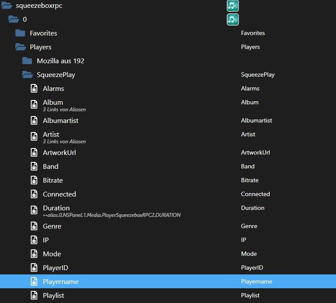Click the Bitrate state file icon
The width and height of the screenshot is (336, 303).
pyautogui.click(x=34, y=180)
